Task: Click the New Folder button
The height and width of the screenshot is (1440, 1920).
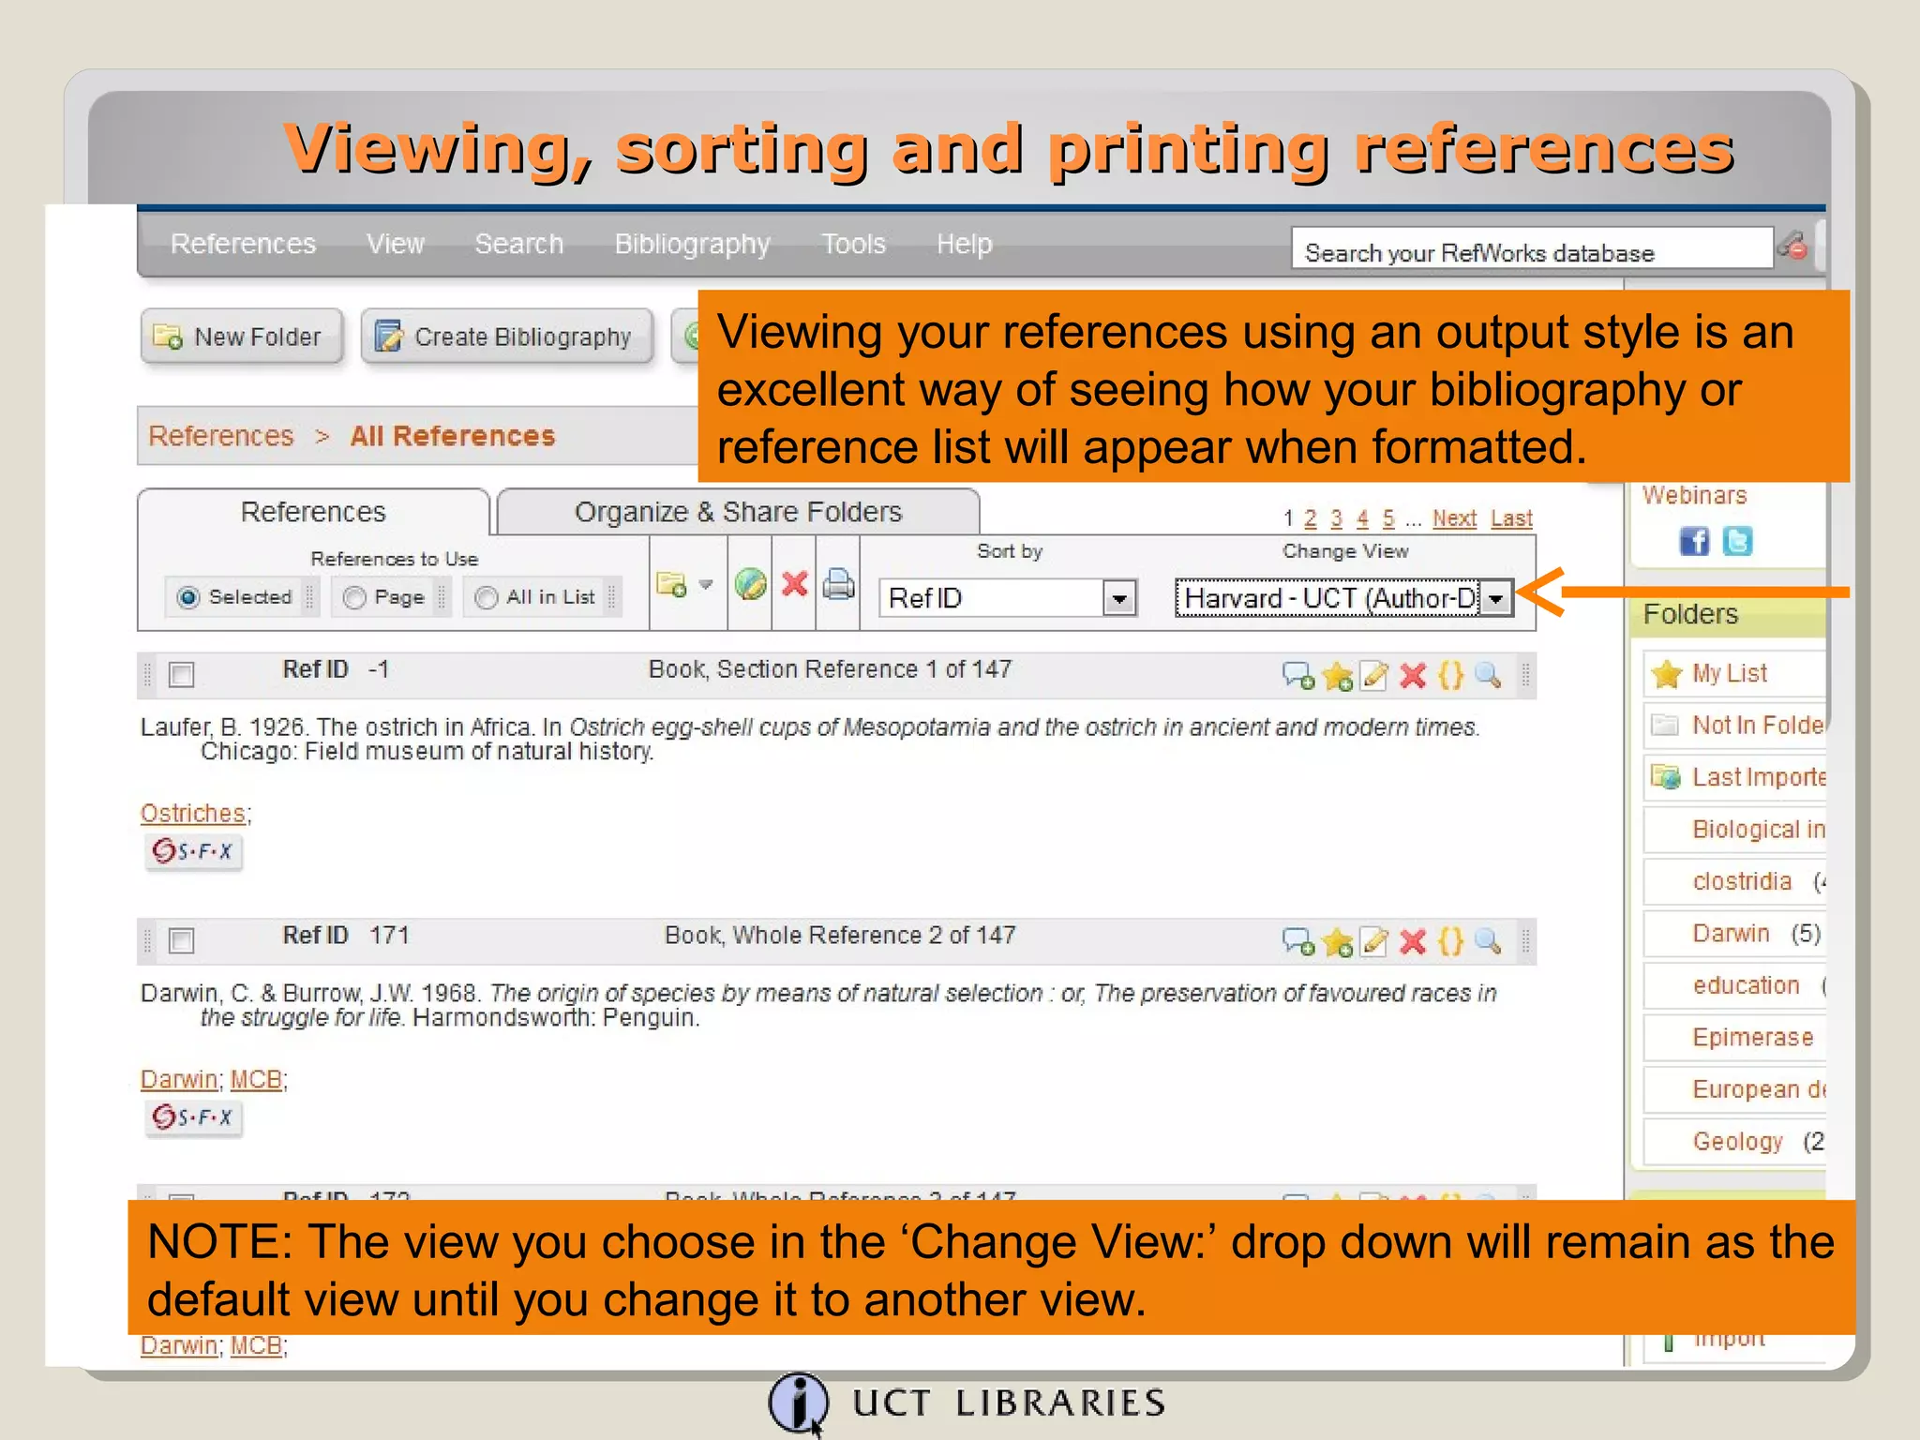Action: 242,337
